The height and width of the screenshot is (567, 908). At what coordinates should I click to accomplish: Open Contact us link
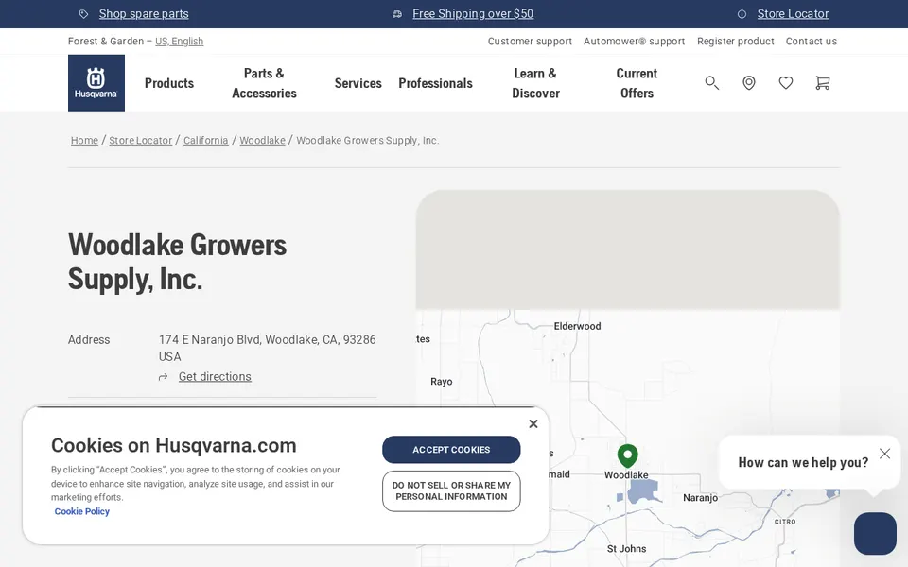pos(811,41)
